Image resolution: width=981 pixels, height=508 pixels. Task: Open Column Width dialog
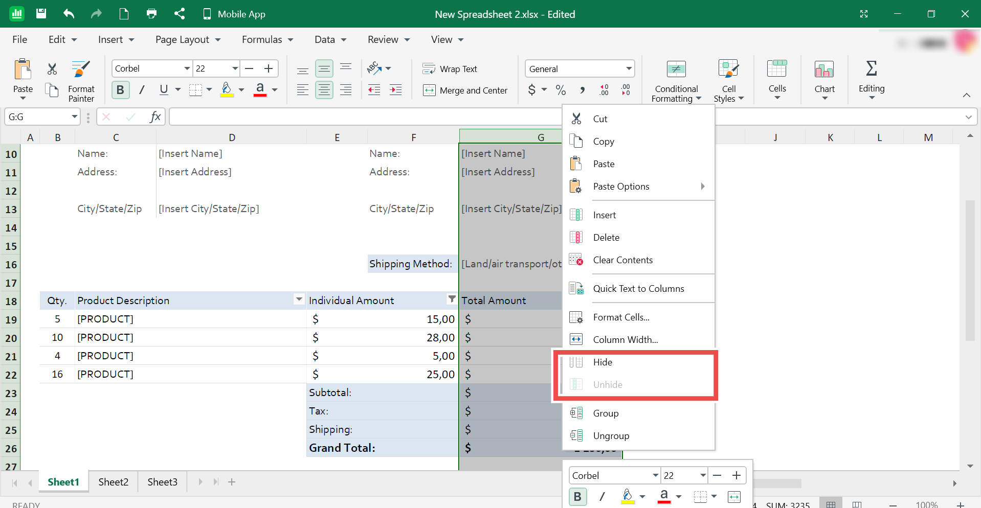pos(638,340)
